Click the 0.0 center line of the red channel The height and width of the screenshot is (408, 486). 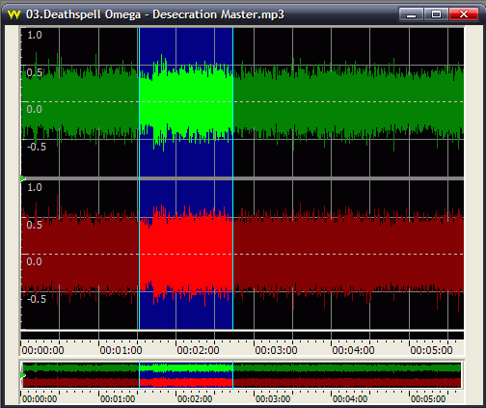click(243, 255)
